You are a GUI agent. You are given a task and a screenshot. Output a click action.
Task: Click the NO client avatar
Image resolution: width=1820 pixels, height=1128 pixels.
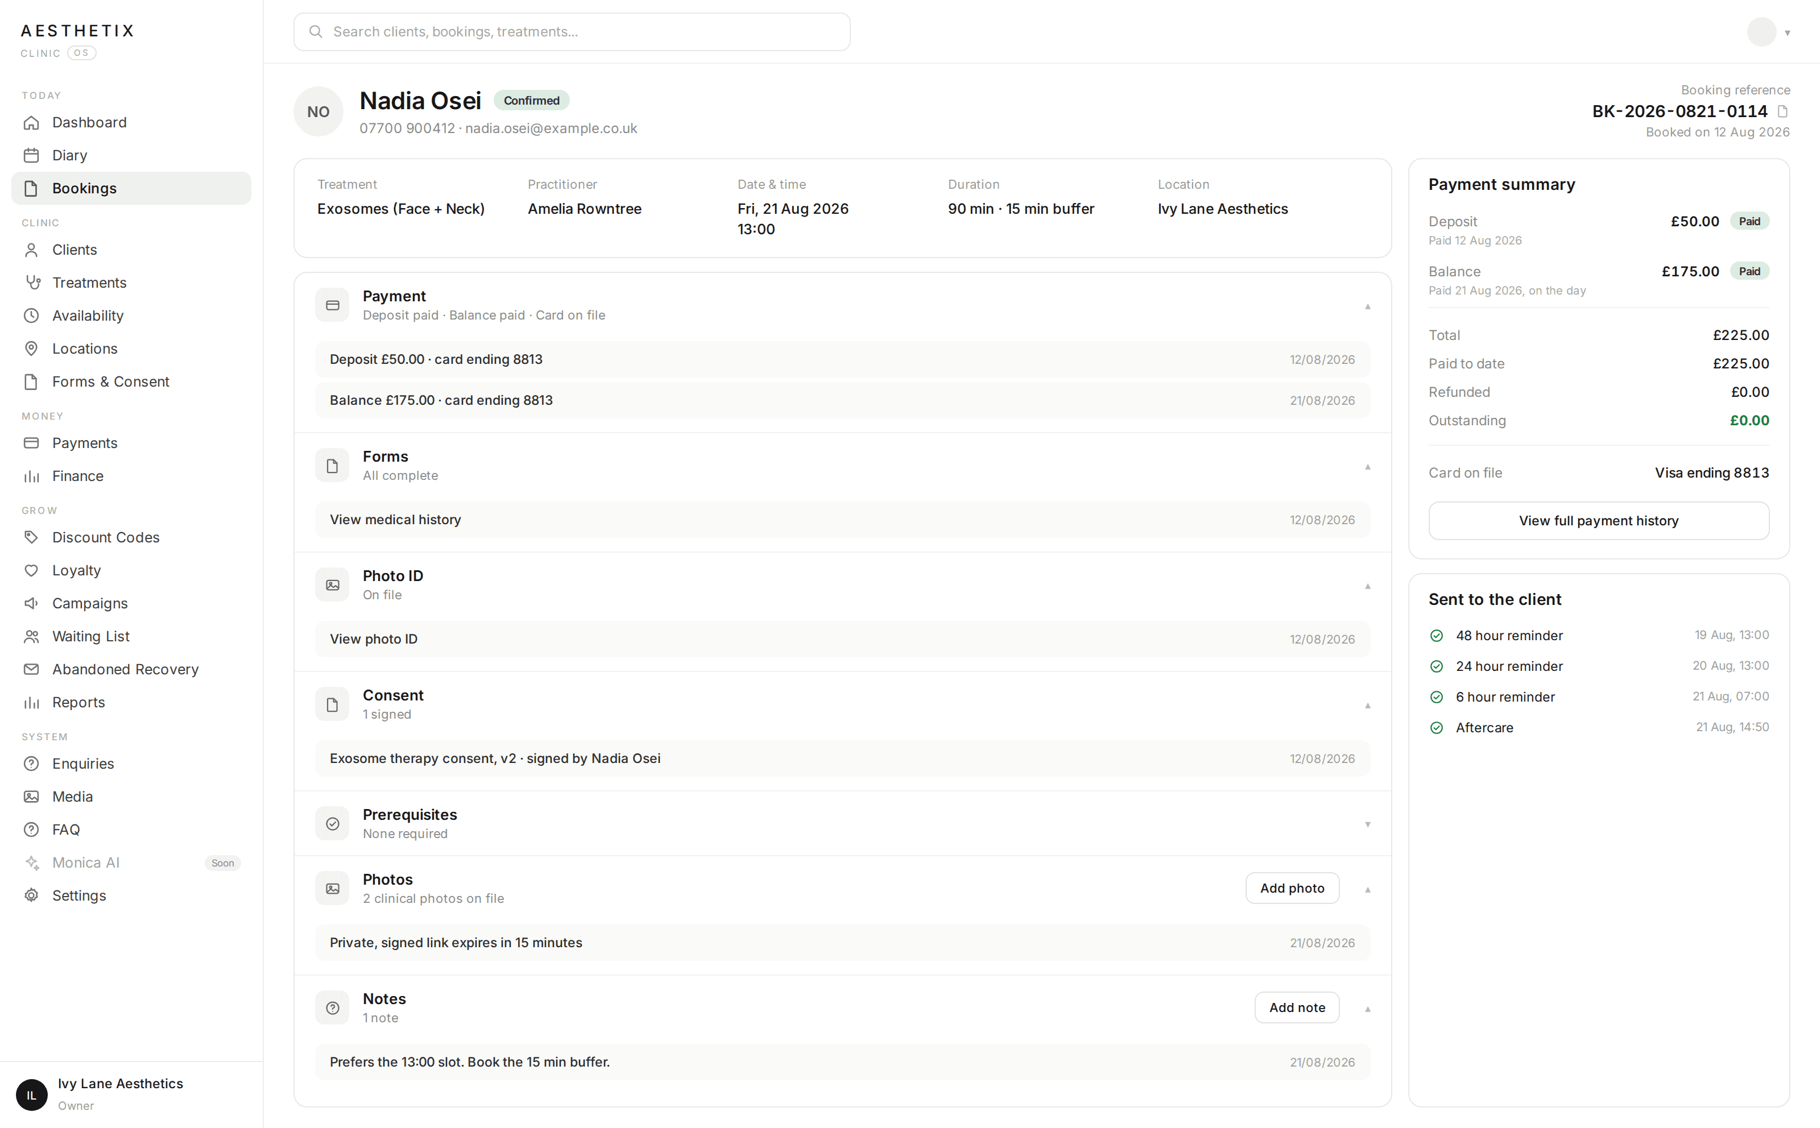318,112
